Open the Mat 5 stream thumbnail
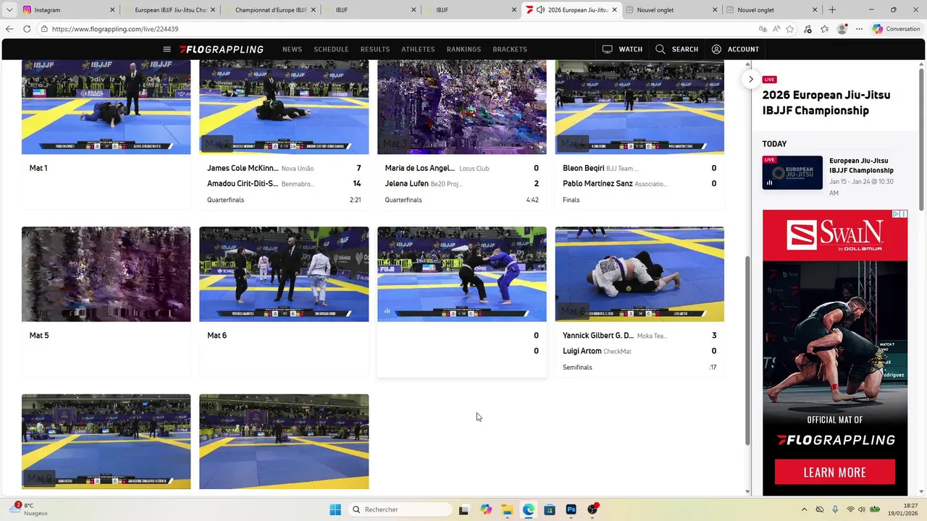The height and width of the screenshot is (521, 927). point(106,274)
